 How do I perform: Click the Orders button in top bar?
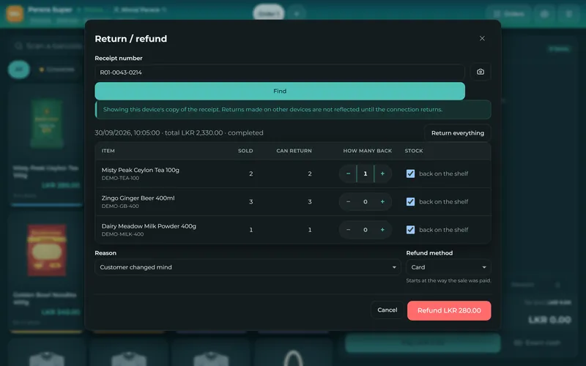coord(508,14)
